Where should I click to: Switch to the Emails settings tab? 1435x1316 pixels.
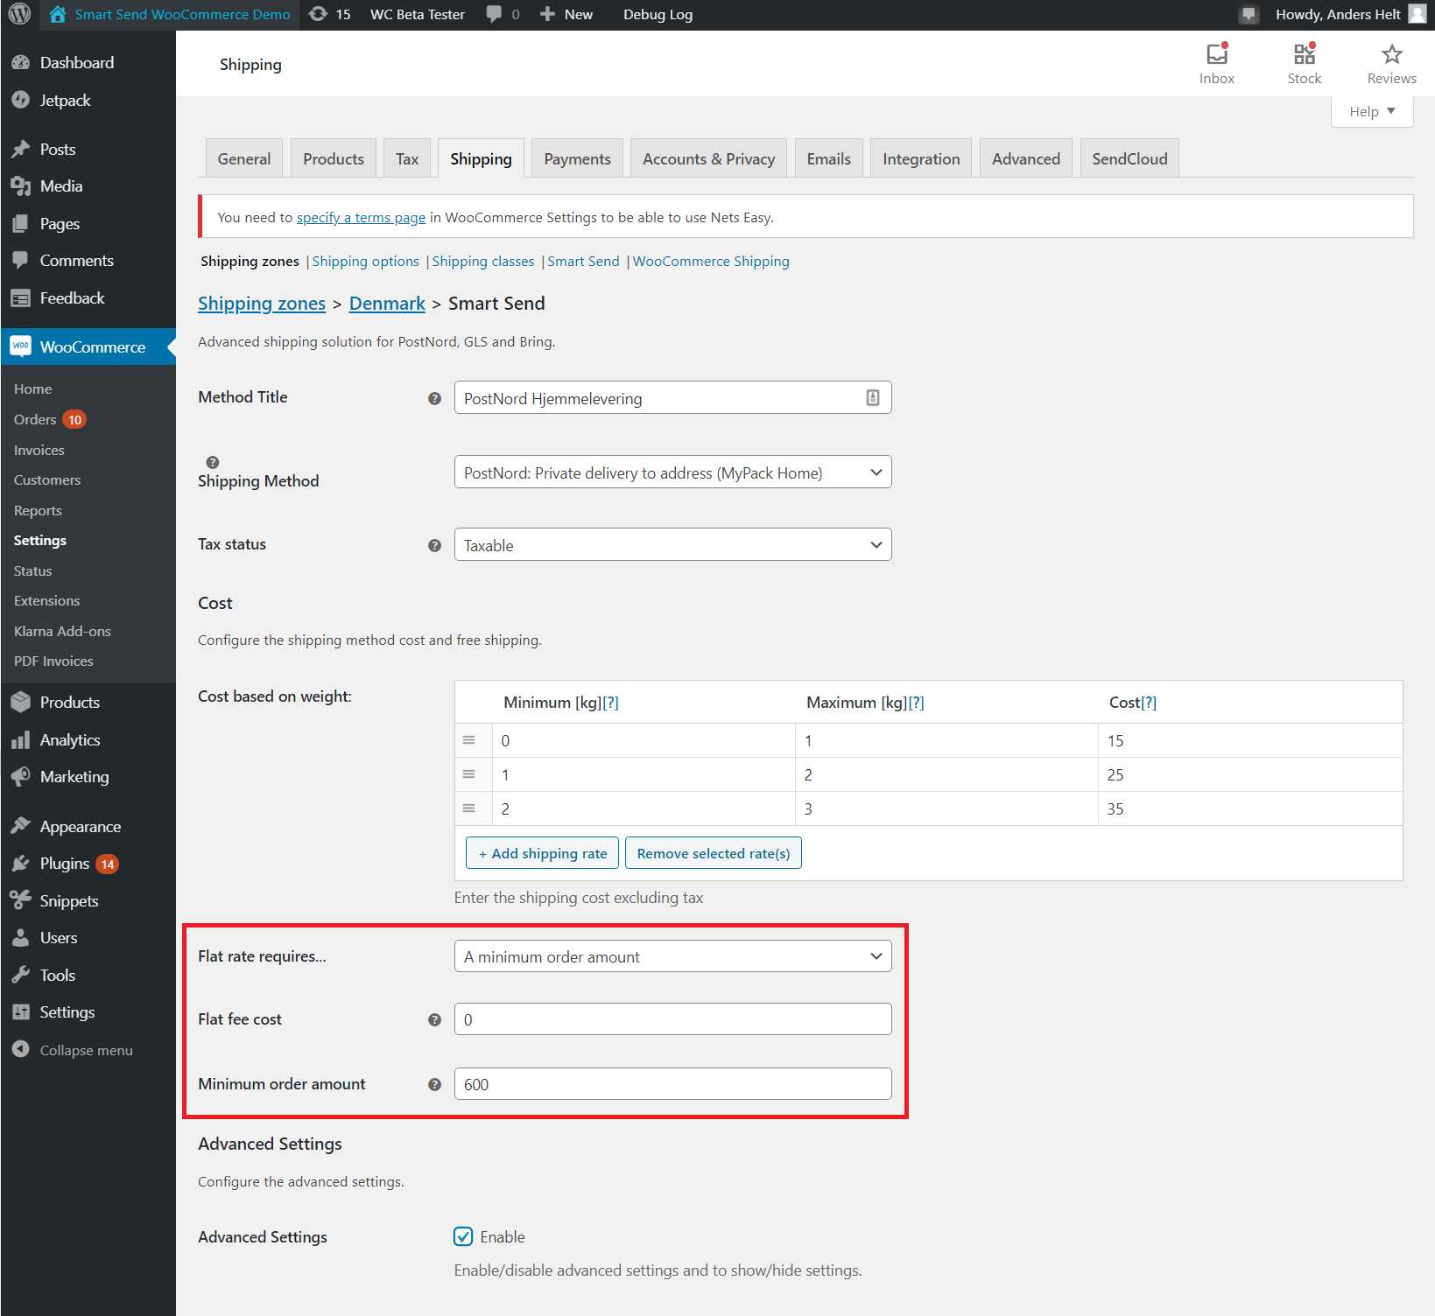pyautogui.click(x=828, y=158)
